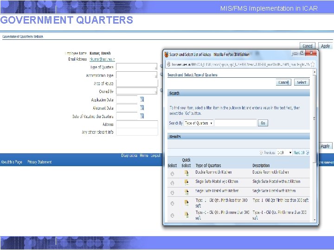Screen dimensions: 334x250
Task: Click top Cancel button on main page
Action: [x=308, y=46]
